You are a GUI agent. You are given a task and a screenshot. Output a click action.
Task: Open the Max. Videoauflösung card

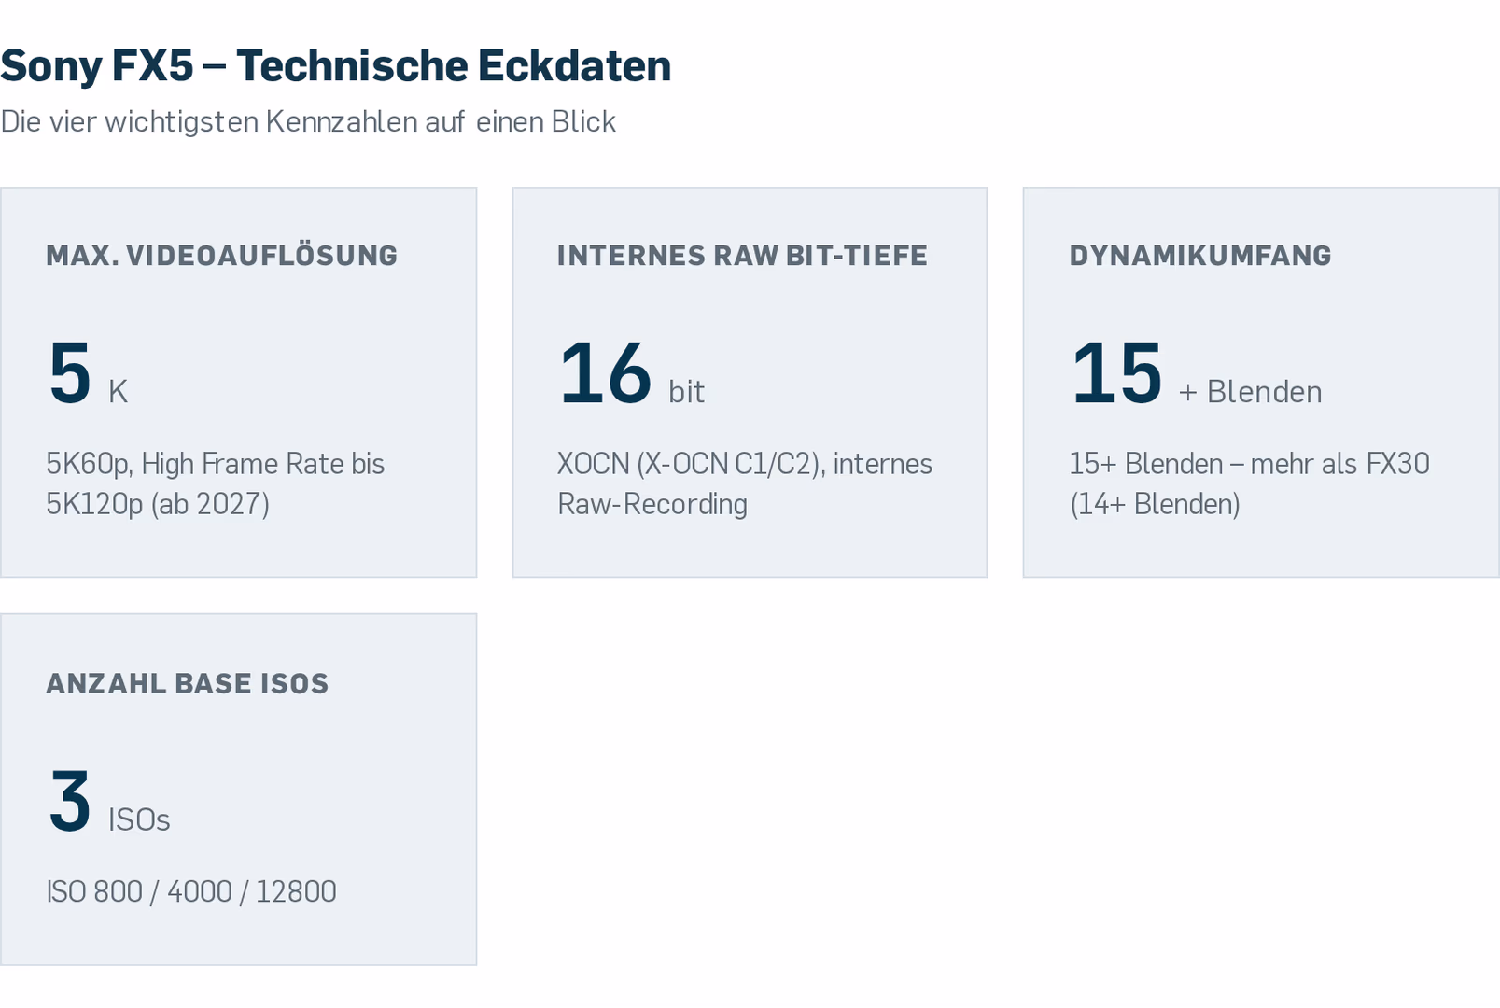tap(238, 382)
